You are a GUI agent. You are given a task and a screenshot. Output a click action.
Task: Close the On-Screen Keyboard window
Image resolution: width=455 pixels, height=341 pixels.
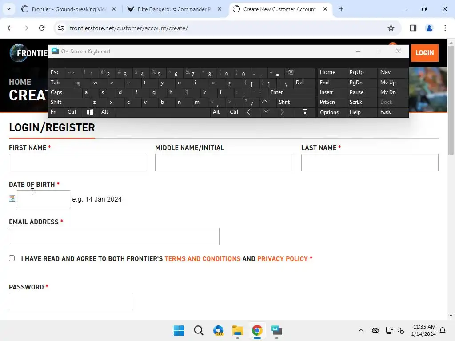point(399,52)
